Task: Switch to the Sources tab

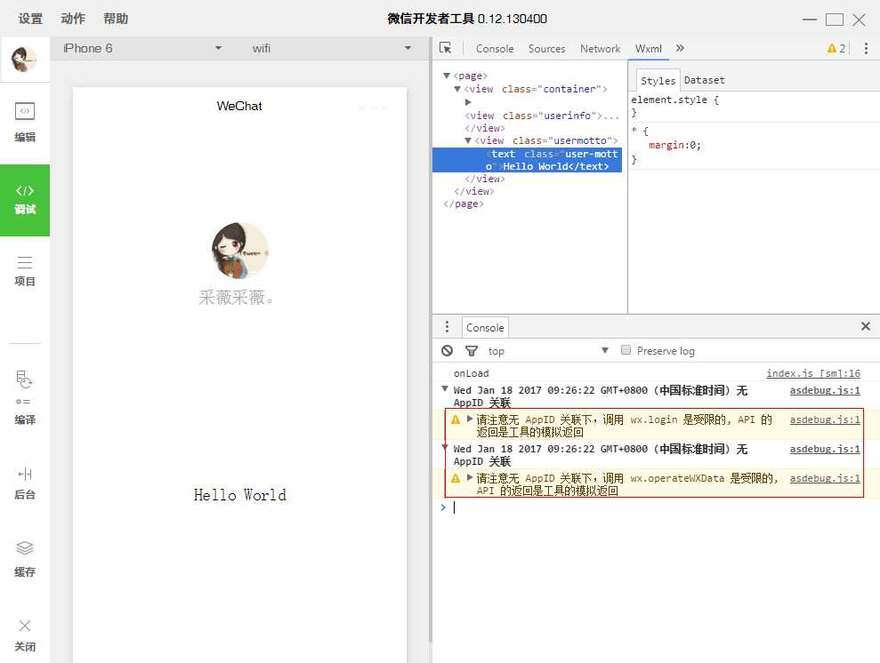Action: pos(546,49)
